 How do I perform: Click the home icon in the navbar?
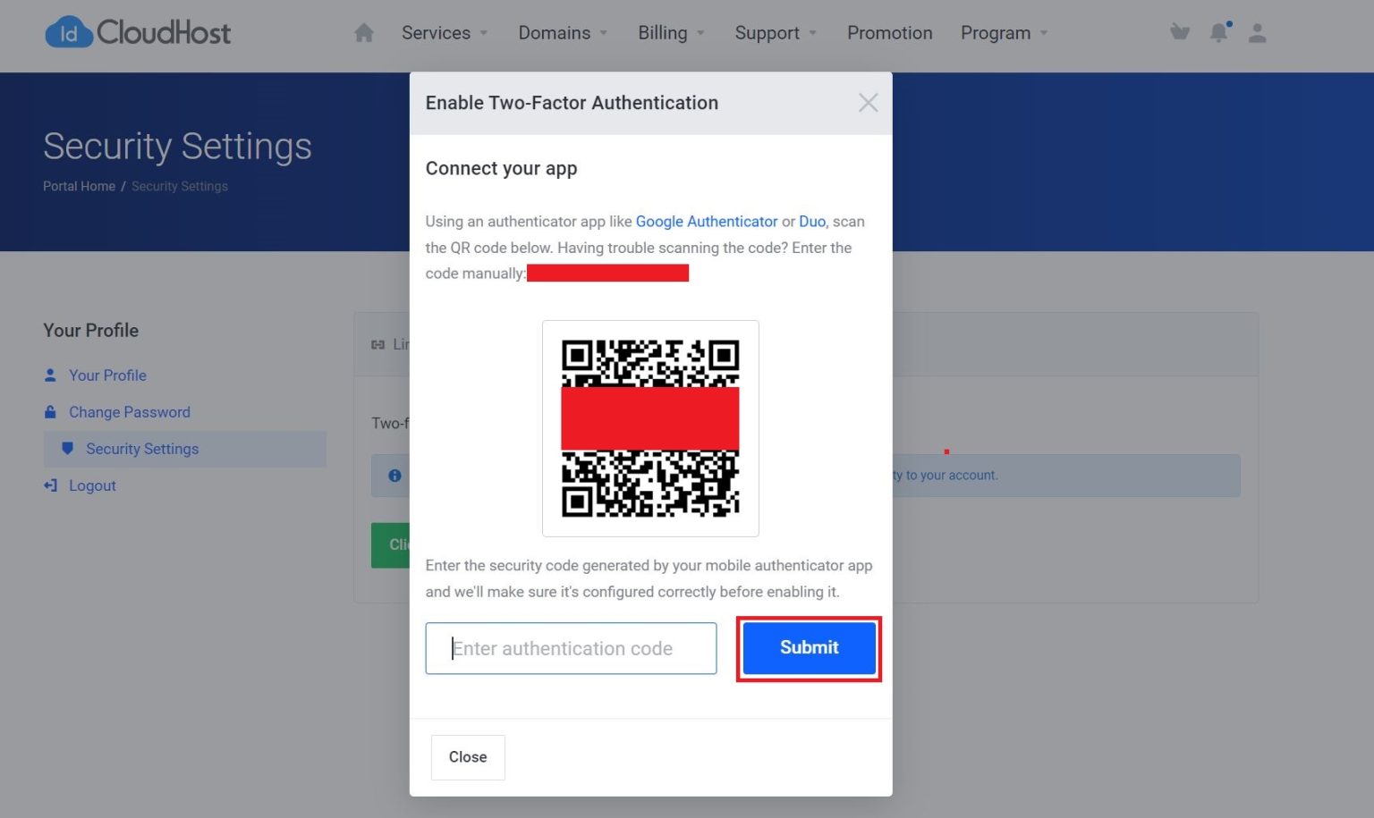click(363, 32)
